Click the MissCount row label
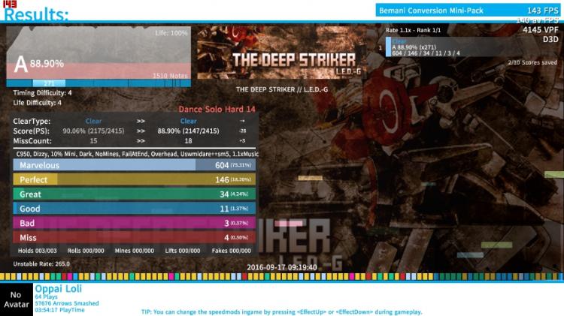 coord(32,141)
